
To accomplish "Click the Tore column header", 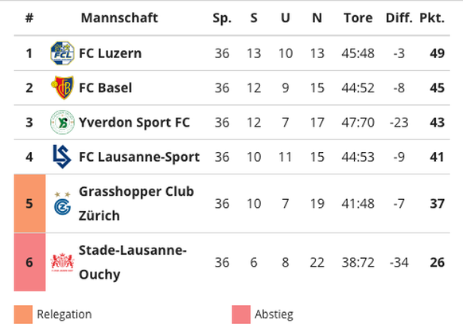I will click(358, 18).
